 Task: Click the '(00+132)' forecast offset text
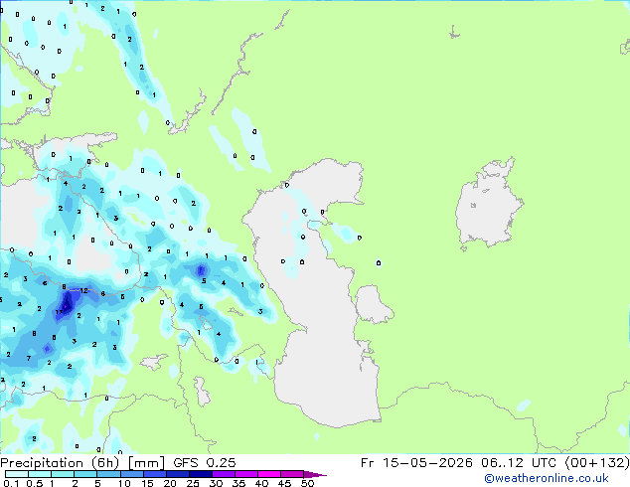[x=597, y=463]
